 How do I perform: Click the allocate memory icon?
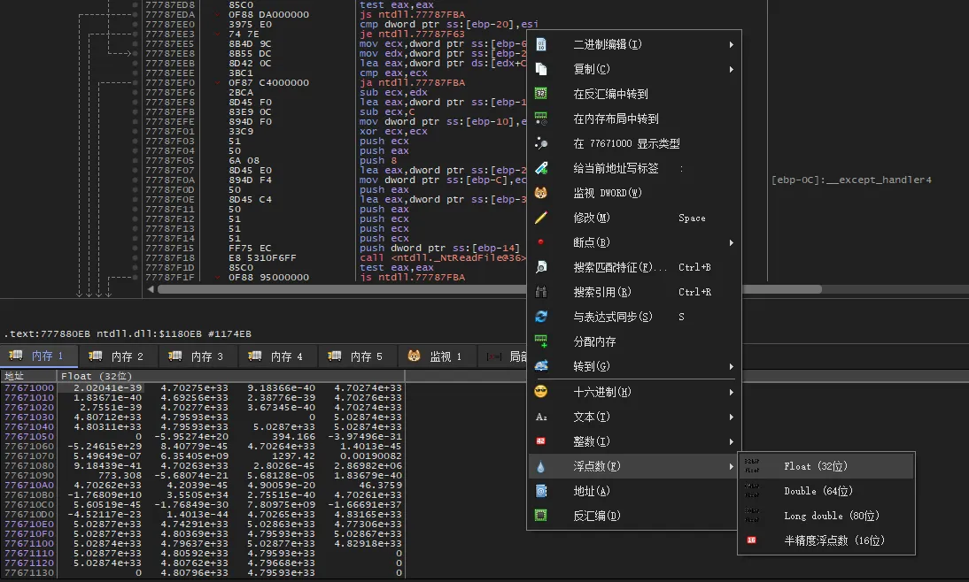pos(540,341)
